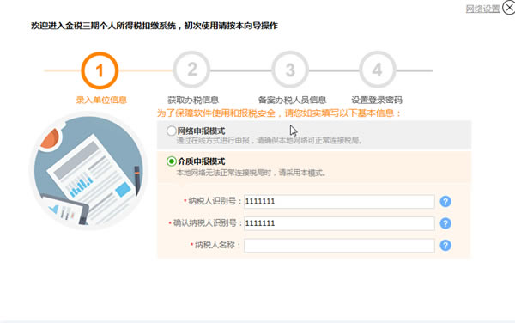Focus the empty 纳税人名称 input field

click(339, 246)
